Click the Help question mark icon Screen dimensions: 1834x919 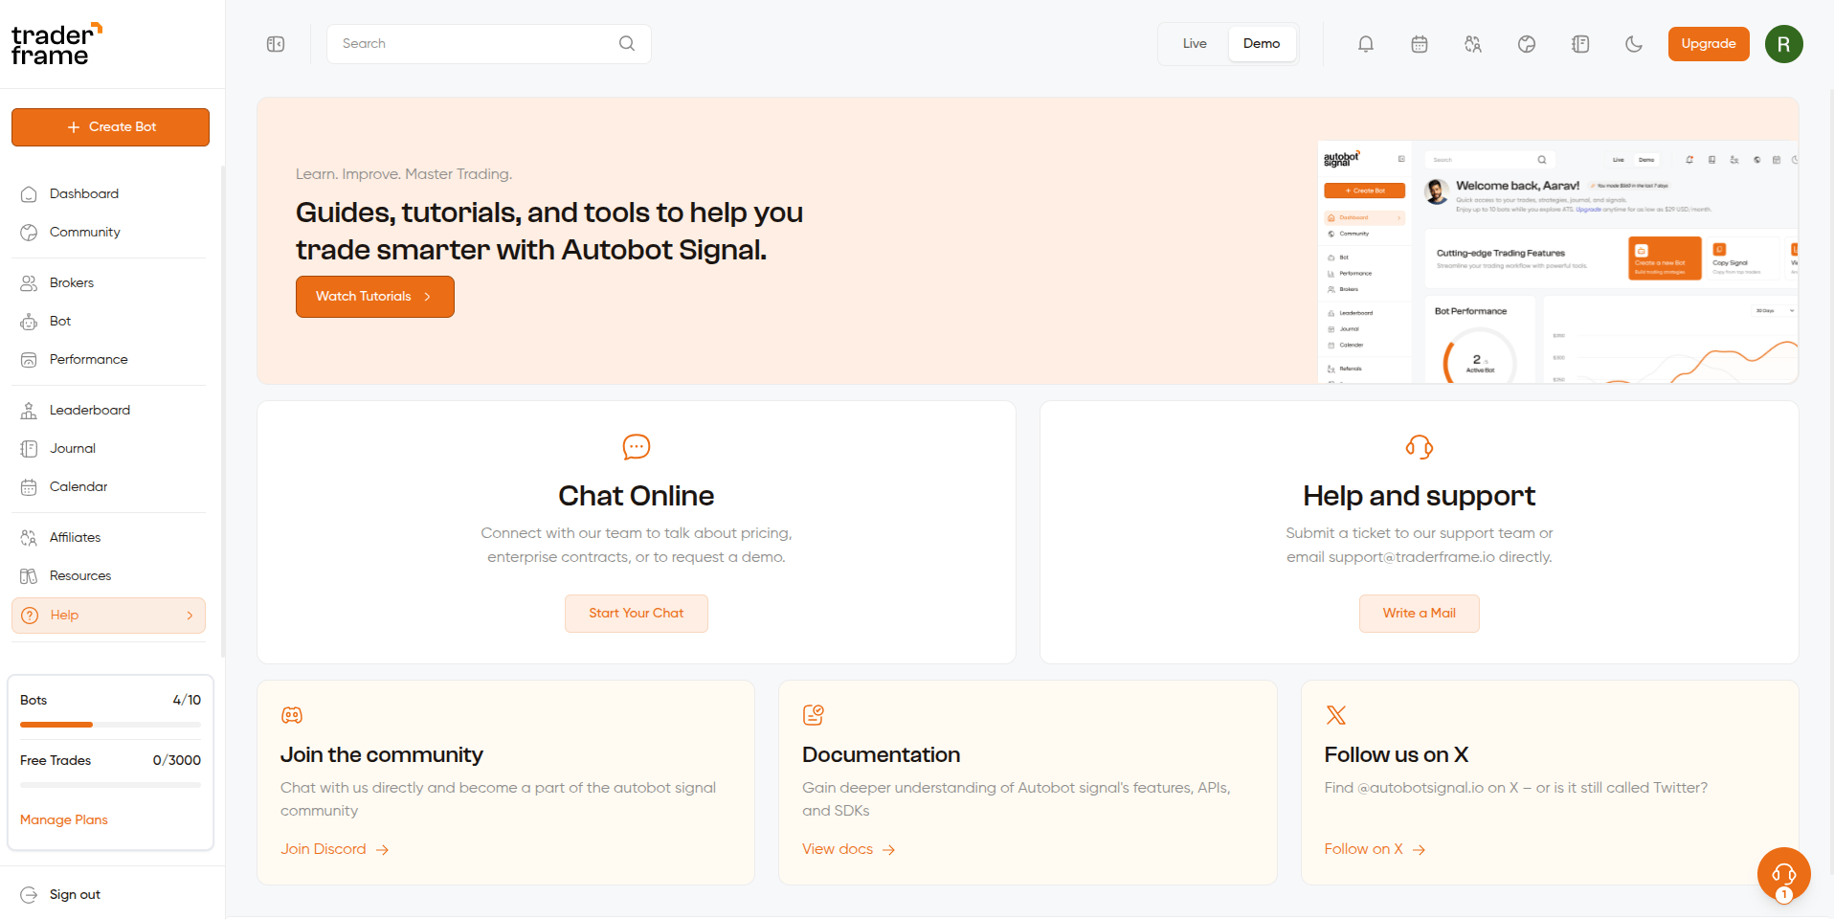[30, 616]
